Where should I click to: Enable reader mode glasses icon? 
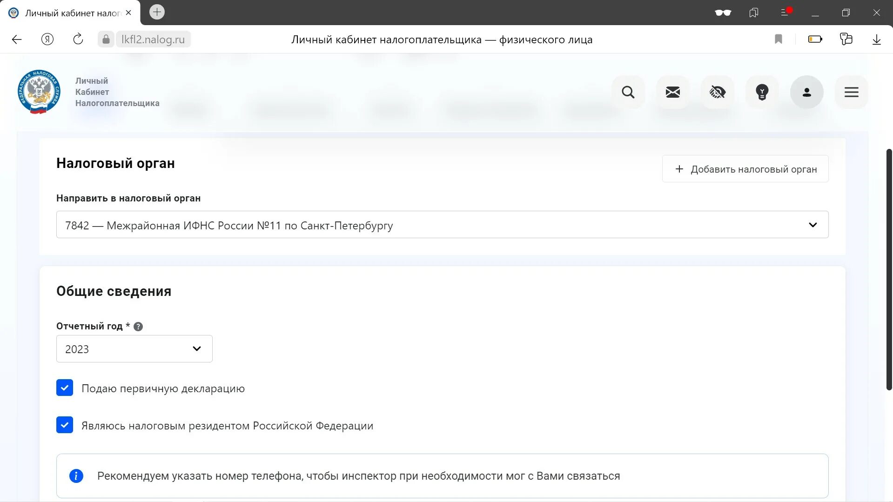[723, 13]
